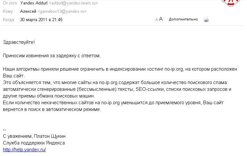Click the lifebuoy avatar icon
The image size is (247, 156).
(x=231, y=3)
